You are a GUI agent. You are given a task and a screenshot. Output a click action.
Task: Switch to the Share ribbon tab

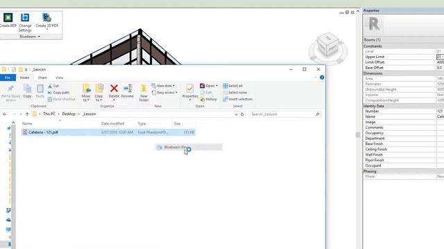coord(42,77)
